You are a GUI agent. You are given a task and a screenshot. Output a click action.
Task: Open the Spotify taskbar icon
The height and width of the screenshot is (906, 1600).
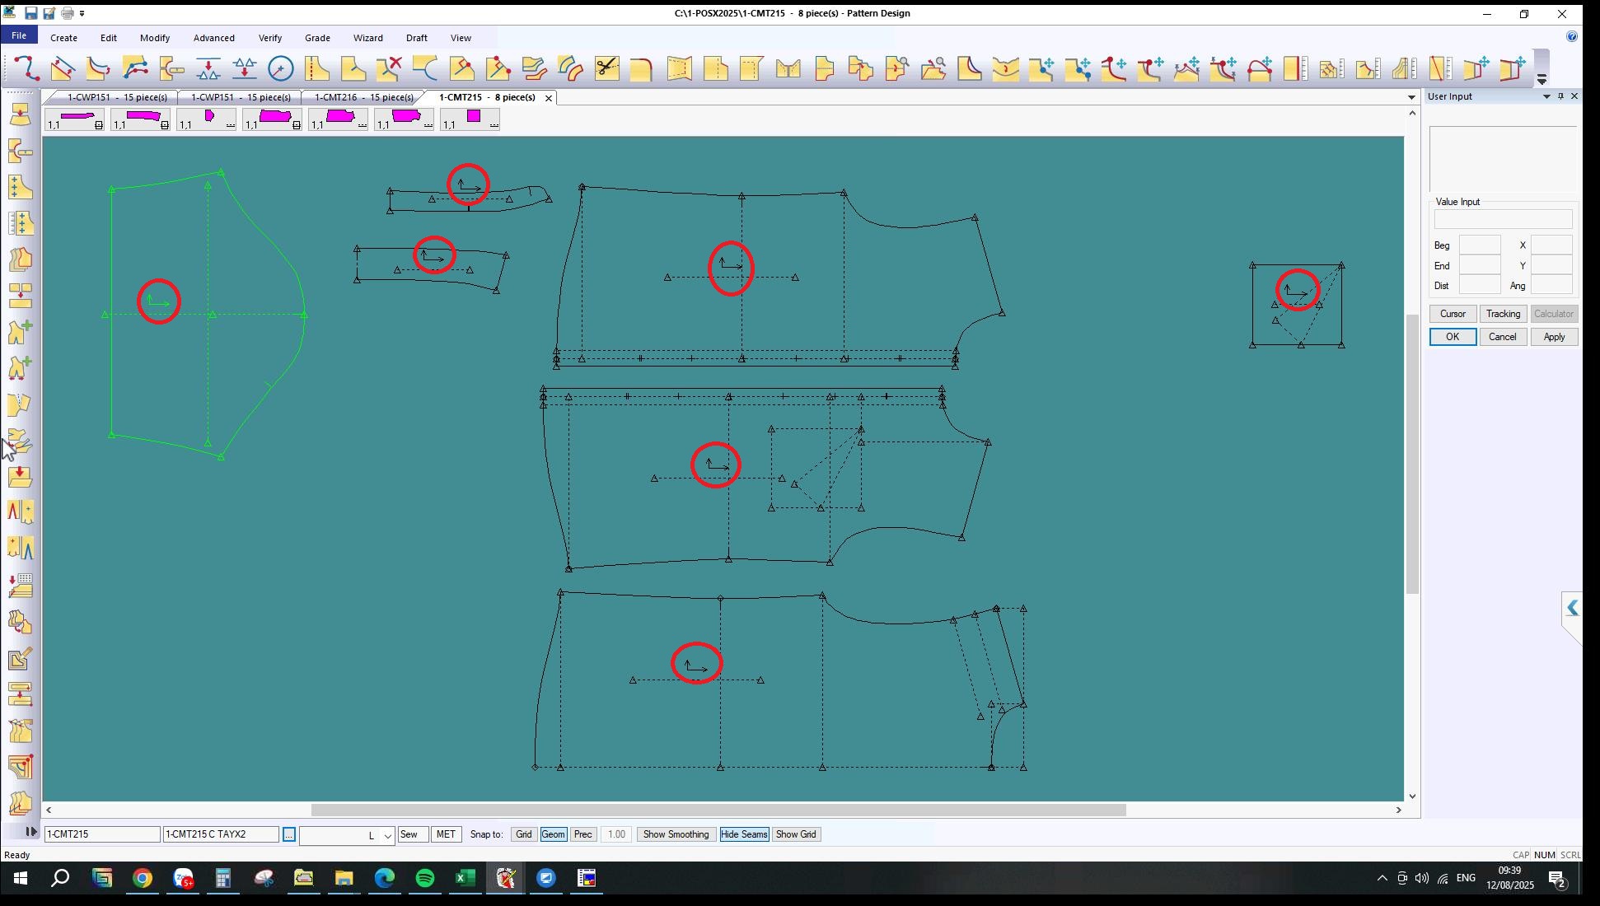click(x=425, y=879)
